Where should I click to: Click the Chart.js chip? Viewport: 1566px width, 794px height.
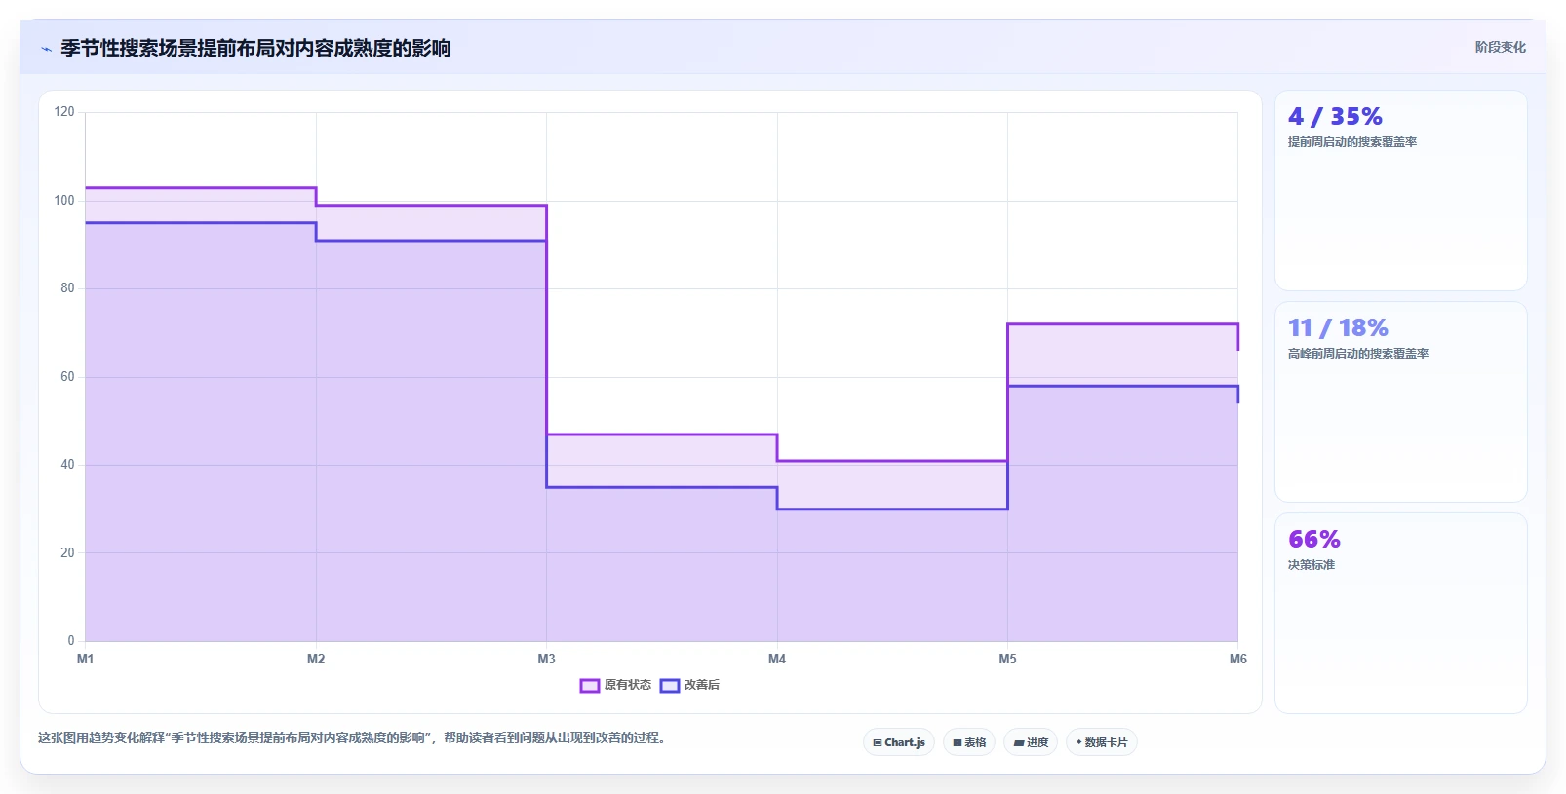899,742
